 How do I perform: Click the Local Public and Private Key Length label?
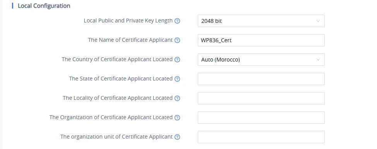[x=128, y=21]
